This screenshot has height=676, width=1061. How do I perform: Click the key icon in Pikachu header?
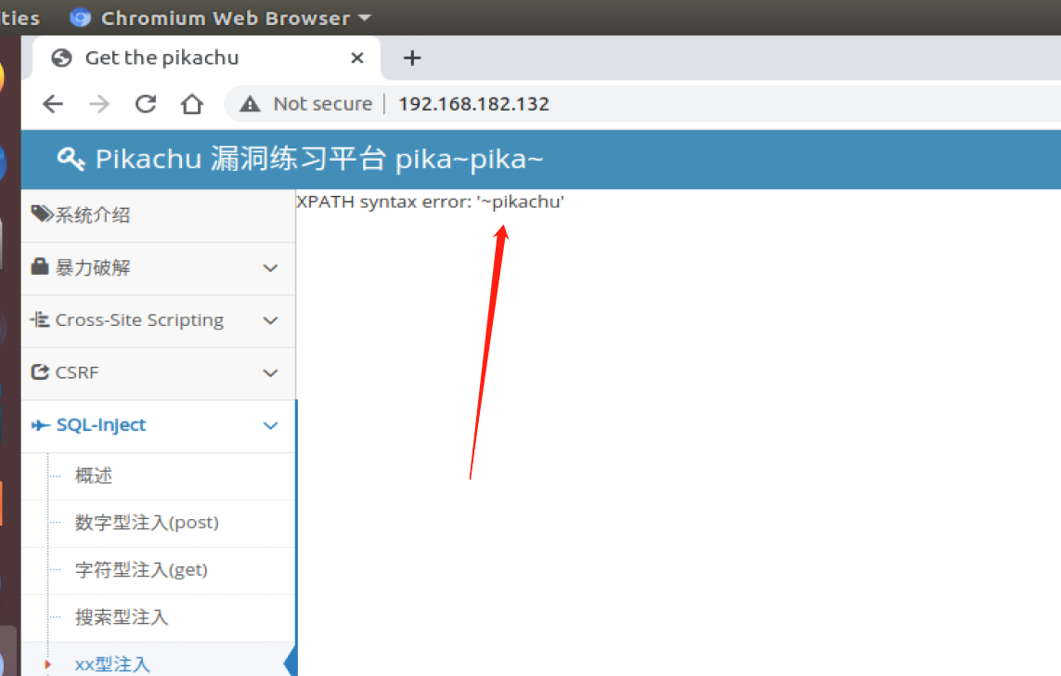[71, 159]
